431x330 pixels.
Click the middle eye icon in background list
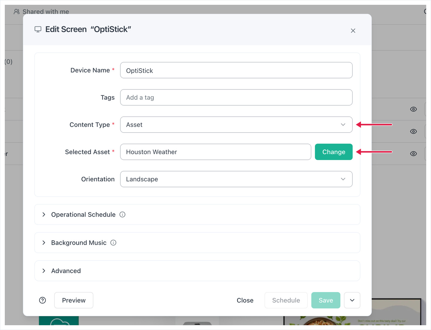(413, 131)
